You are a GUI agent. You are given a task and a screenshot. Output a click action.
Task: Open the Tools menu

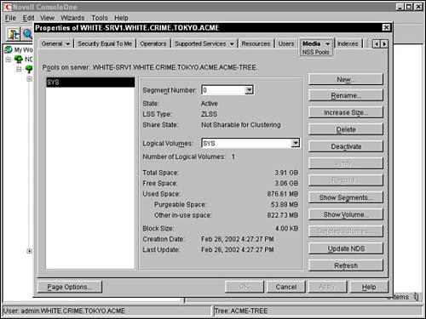point(100,18)
